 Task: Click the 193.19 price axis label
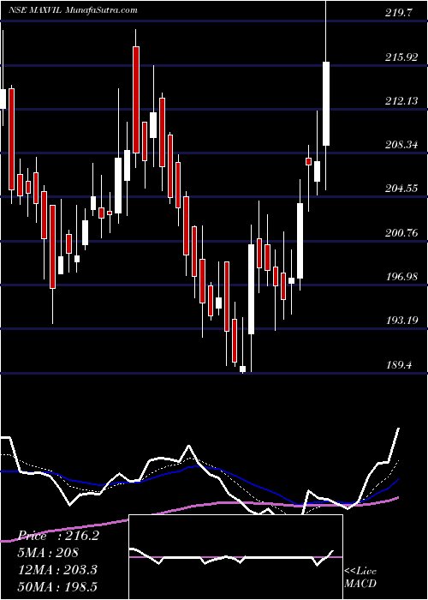[401, 320]
